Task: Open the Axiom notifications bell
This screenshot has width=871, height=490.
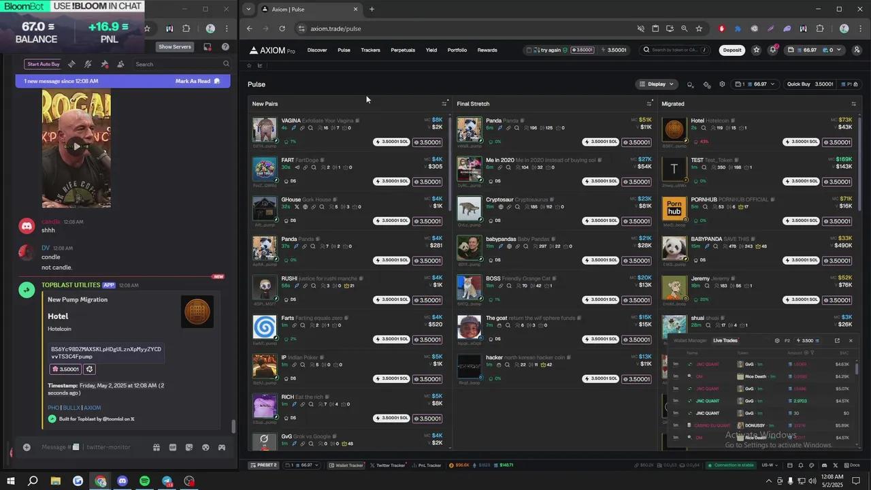Action: (773, 50)
